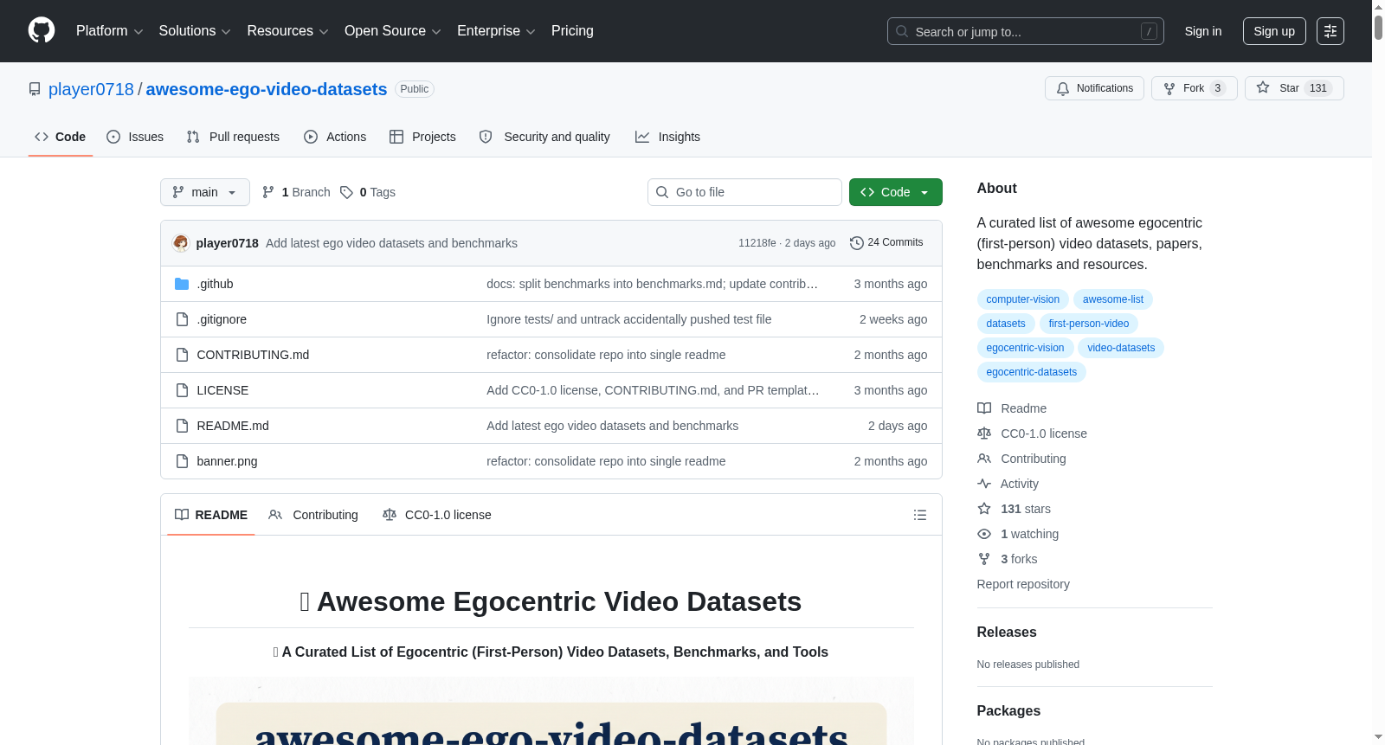The image size is (1385, 745).
Task: Fork this repository
Action: (x=1194, y=88)
